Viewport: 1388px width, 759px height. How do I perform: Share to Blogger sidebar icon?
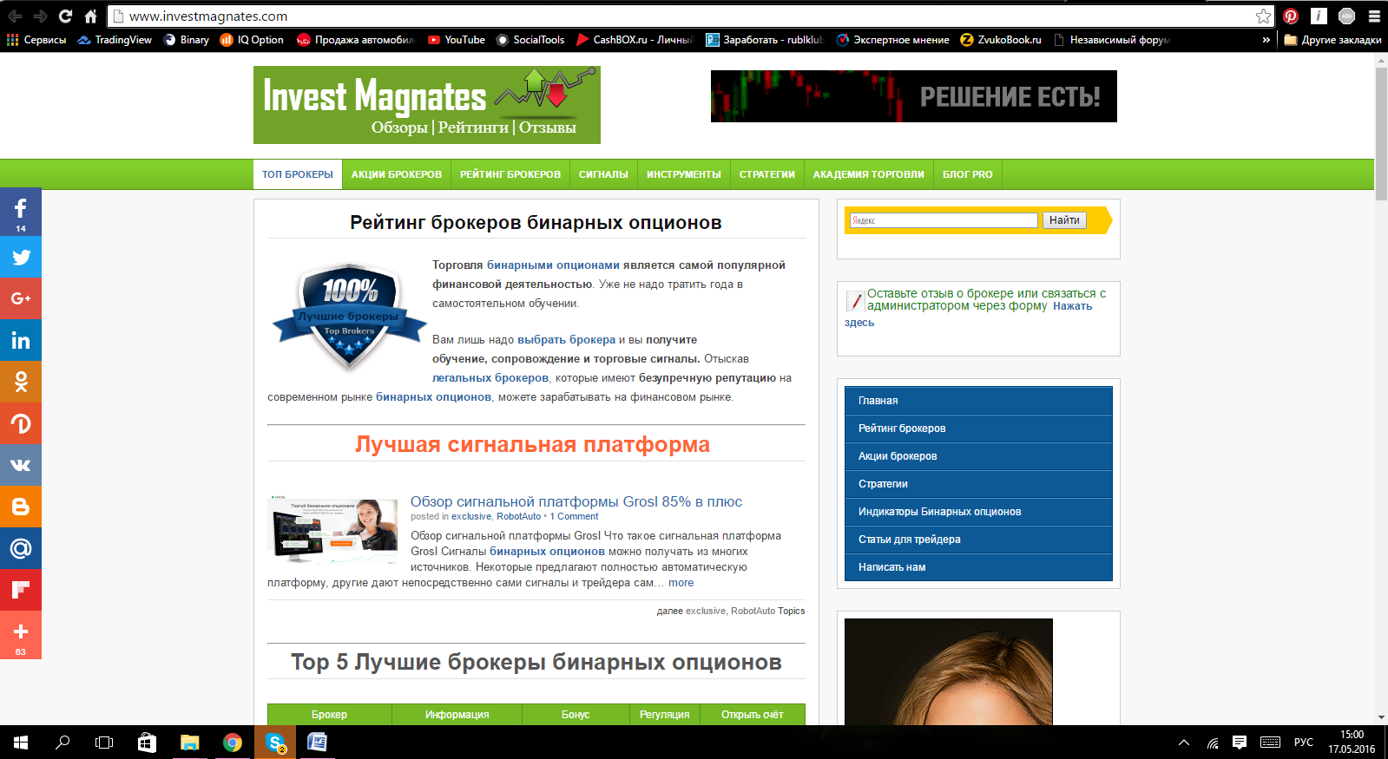pyautogui.click(x=21, y=507)
